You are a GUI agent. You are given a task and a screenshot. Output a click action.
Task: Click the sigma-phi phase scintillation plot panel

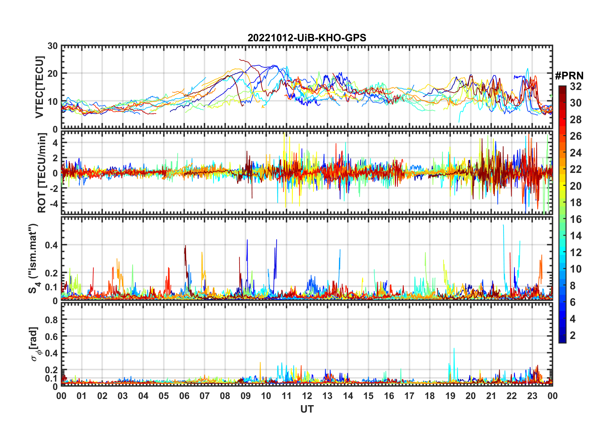pyautogui.click(x=307, y=344)
